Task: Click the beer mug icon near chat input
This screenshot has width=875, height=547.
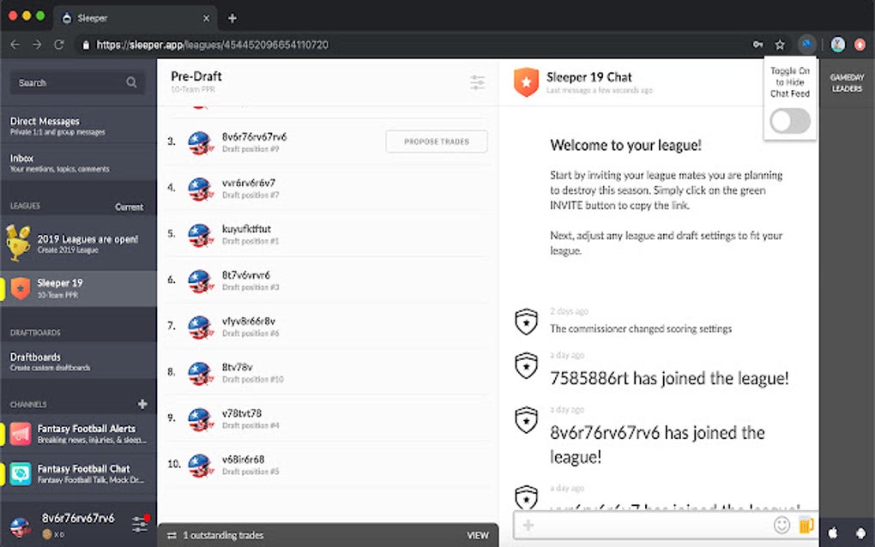Action: (805, 525)
